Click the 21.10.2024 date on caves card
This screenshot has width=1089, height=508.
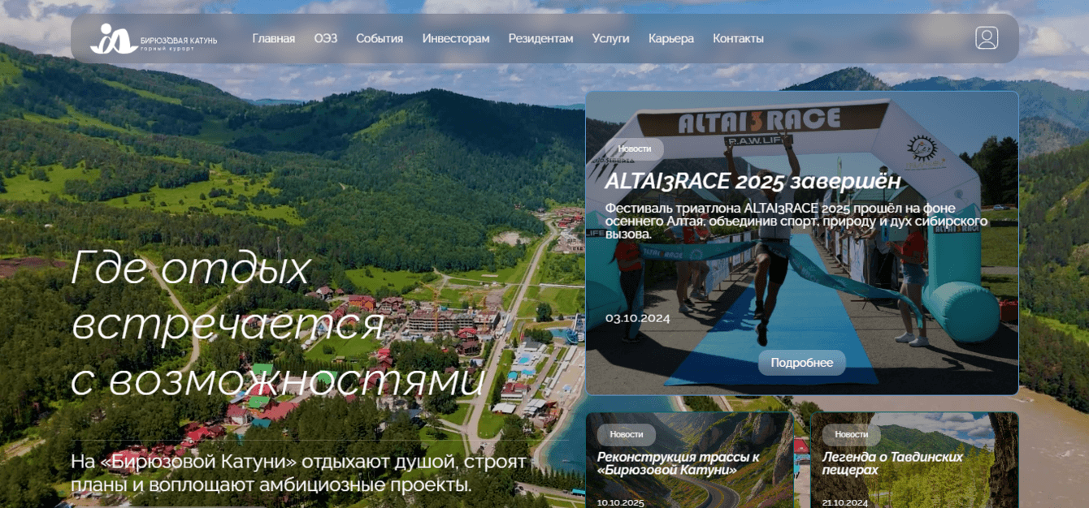844,502
